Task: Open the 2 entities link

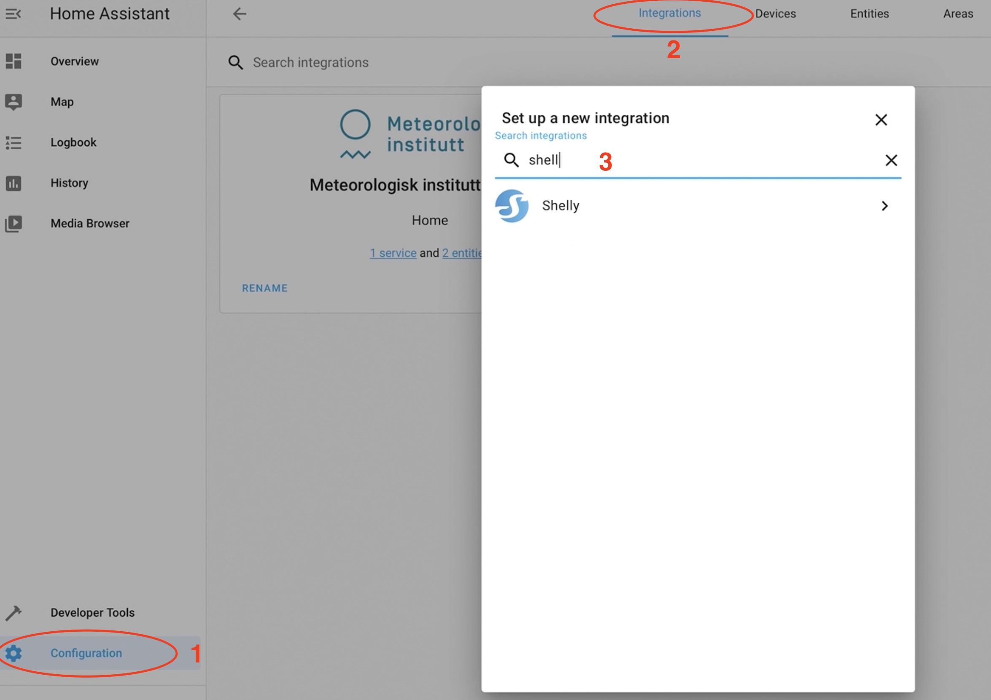Action: click(x=462, y=253)
